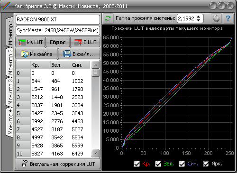The image size is (237, 173).
Task: Click the Калибрилла app icon in title bar
Action: click(x=6, y=6)
